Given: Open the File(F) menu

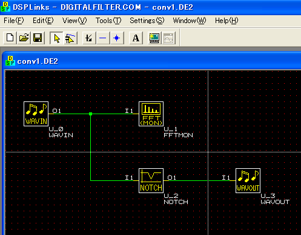Looking at the screenshot, I should (x=13, y=21).
